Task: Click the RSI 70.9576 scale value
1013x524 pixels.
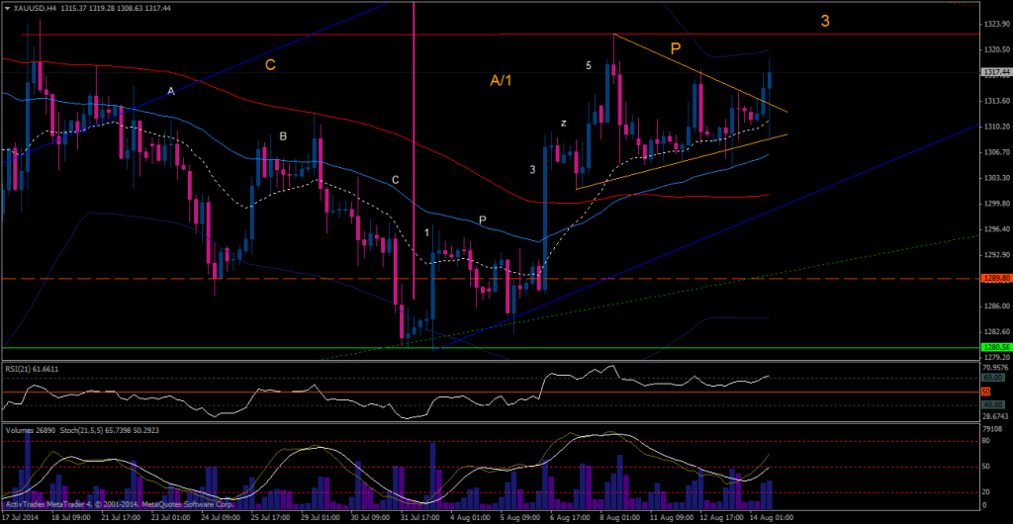Action: (x=997, y=369)
